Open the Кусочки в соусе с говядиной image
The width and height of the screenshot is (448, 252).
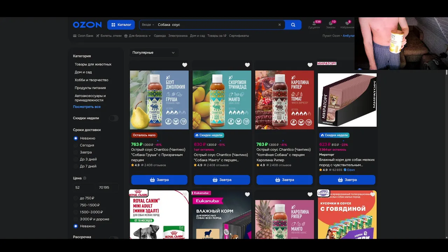347,215
